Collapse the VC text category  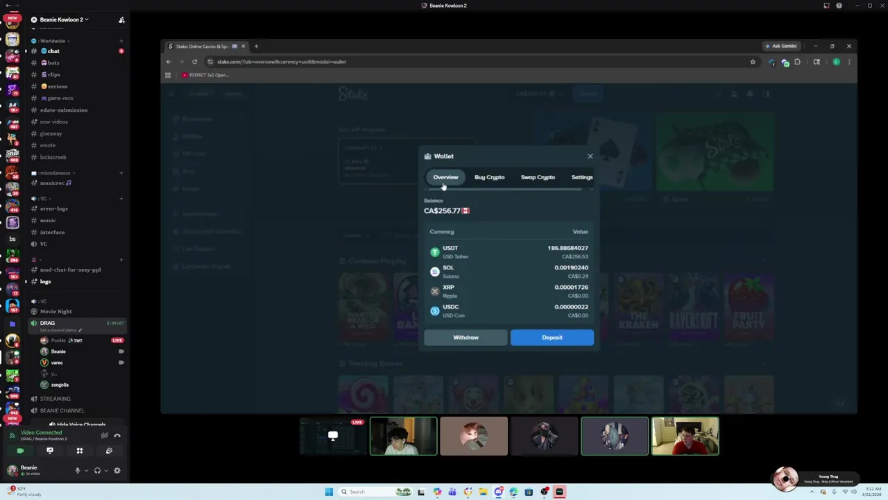(x=41, y=199)
